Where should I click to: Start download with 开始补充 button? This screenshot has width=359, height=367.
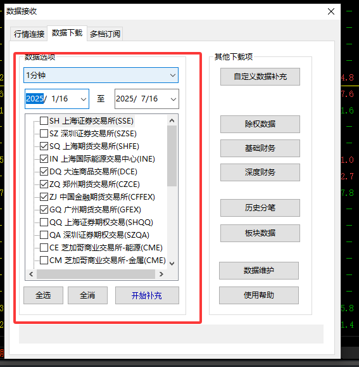(147, 295)
